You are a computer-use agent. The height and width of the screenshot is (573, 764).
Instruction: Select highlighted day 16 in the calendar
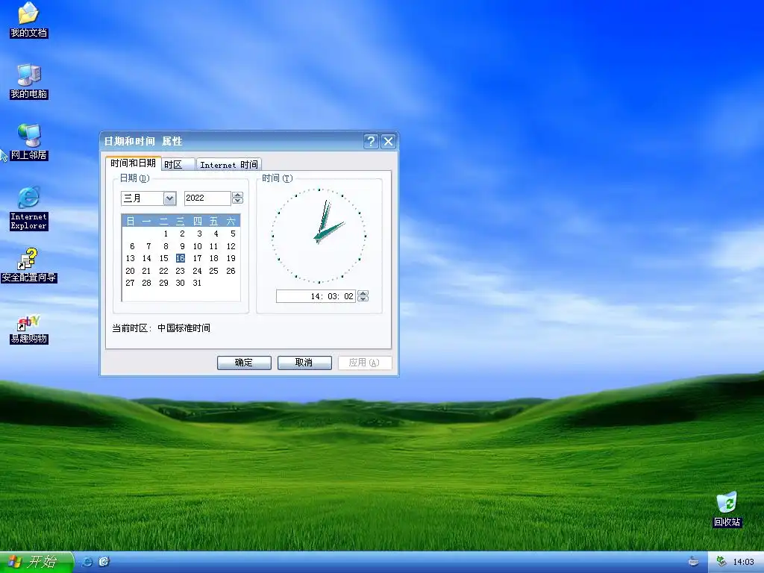point(181,258)
